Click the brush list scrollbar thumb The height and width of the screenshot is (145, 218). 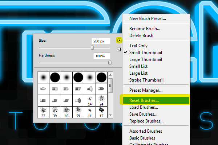(x=110, y=86)
